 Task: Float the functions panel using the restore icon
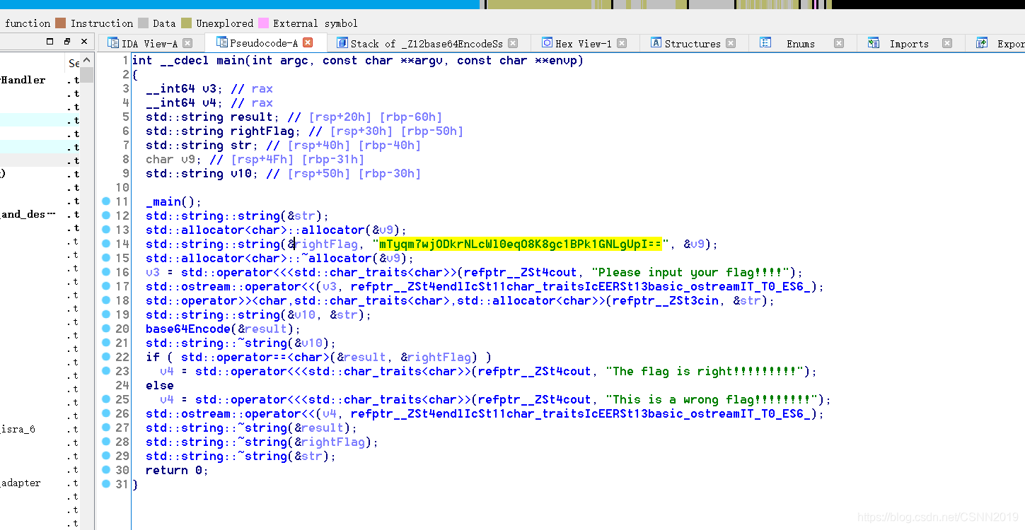[67, 41]
